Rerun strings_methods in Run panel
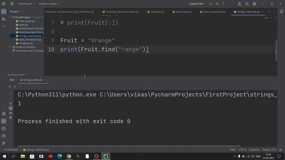Screen dimensions: 285x160 [10, 87]
